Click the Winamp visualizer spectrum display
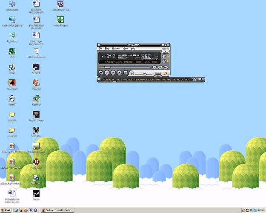The width and height of the screenshot is (266, 213). click(x=150, y=56)
